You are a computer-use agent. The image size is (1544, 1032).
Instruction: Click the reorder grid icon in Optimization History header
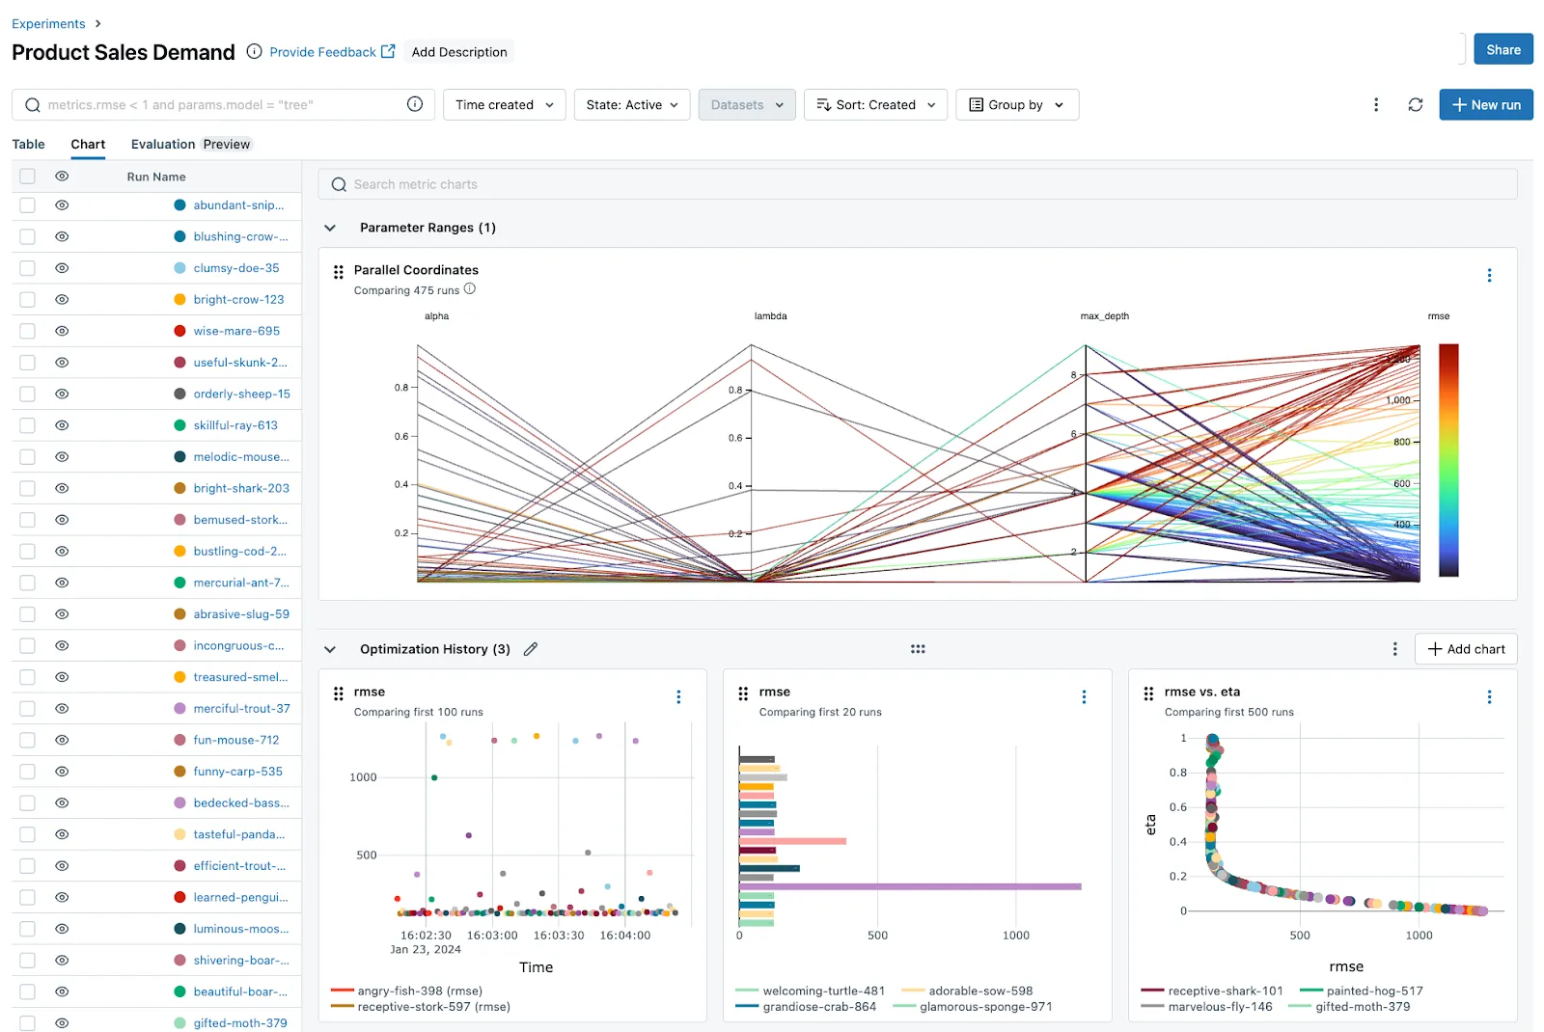coord(918,649)
